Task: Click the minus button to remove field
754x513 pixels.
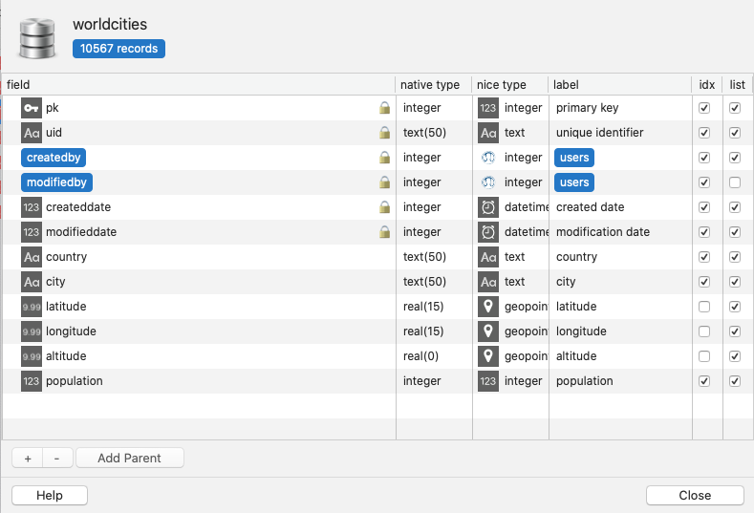Action: pos(57,458)
